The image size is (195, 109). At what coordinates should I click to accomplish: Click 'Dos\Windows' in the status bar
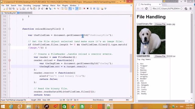tap(98, 100)
